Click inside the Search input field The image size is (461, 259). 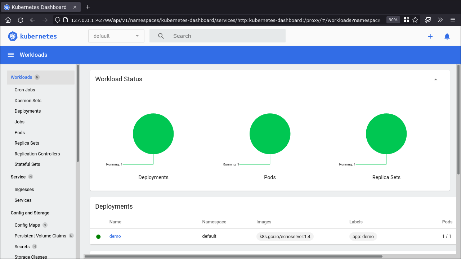point(216,36)
